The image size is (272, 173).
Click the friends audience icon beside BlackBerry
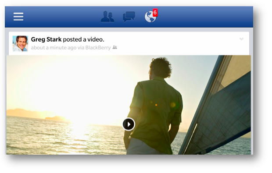[115, 47]
